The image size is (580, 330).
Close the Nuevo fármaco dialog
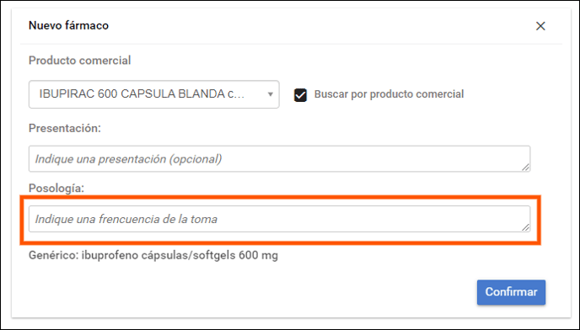point(540,26)
